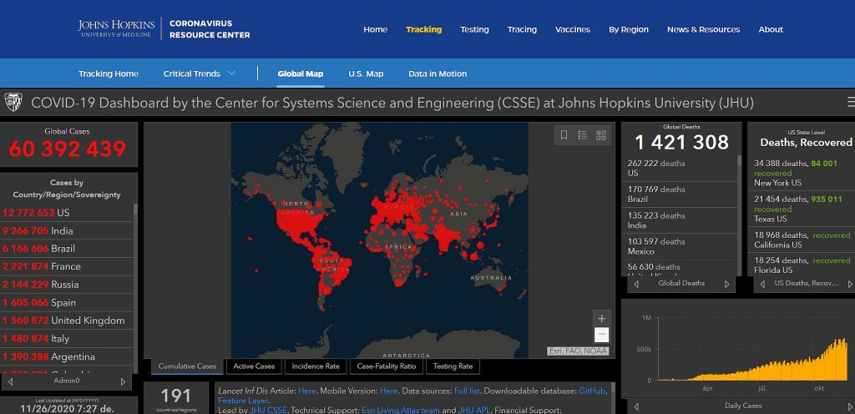Switch map to Case-Fatality Ratio
The width and height of the screenshot is (855, 414).
tap(386, 366)
